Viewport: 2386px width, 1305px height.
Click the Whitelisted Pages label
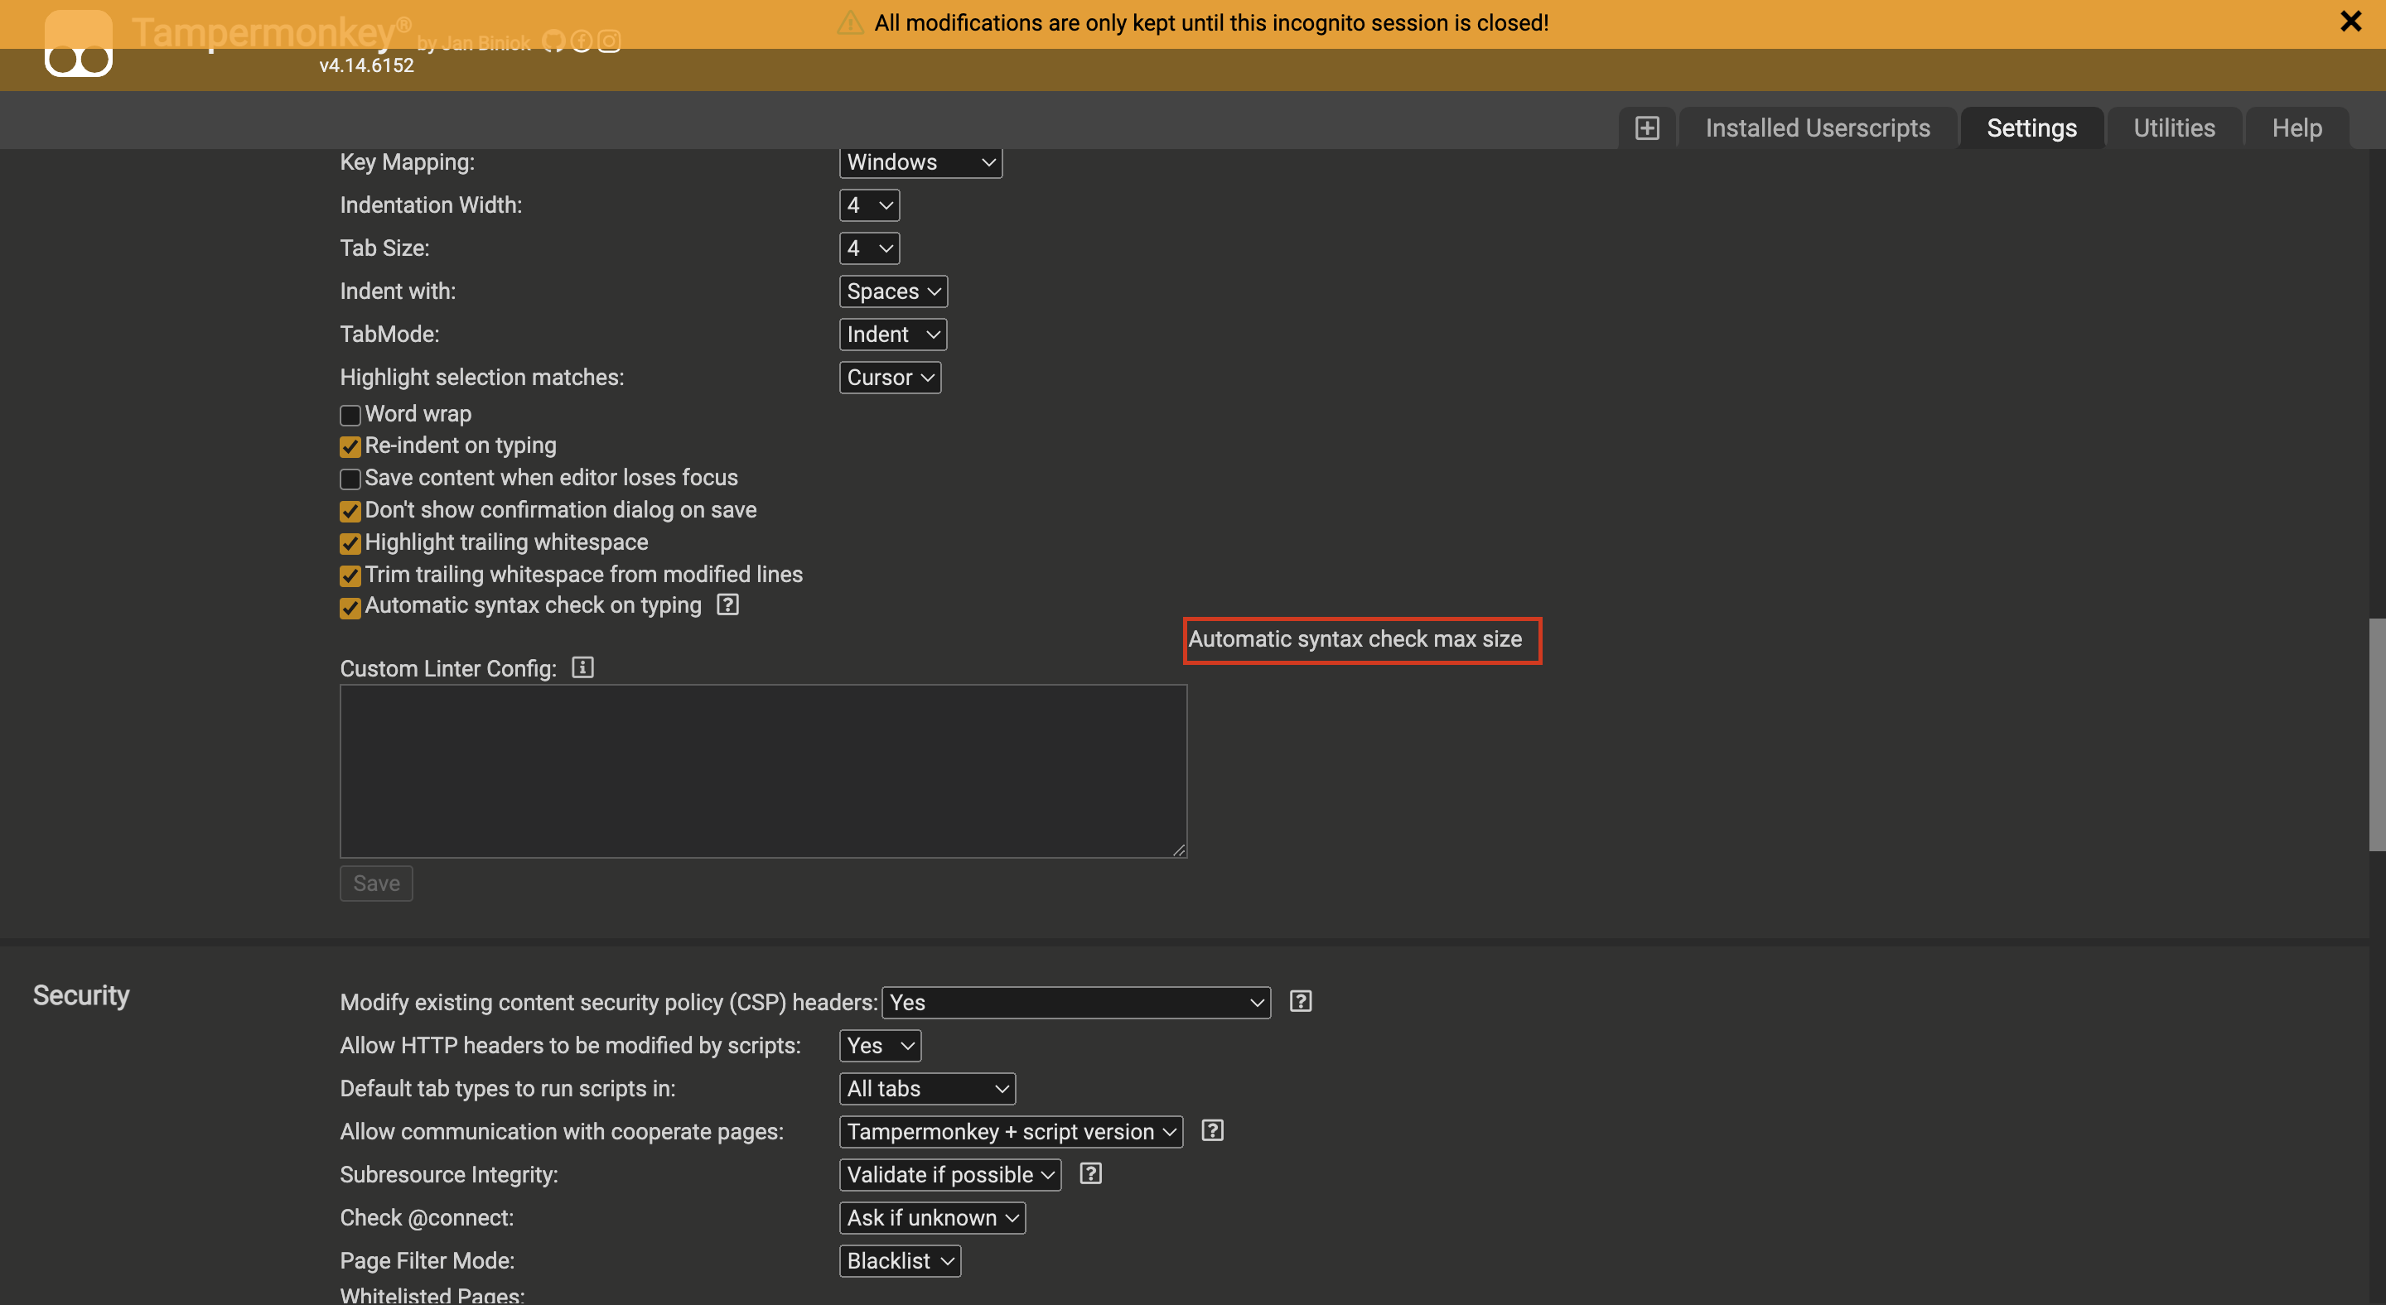point(432,1295)
